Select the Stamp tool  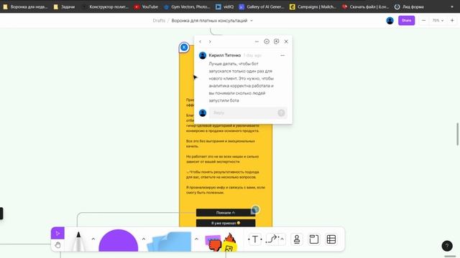297,239
